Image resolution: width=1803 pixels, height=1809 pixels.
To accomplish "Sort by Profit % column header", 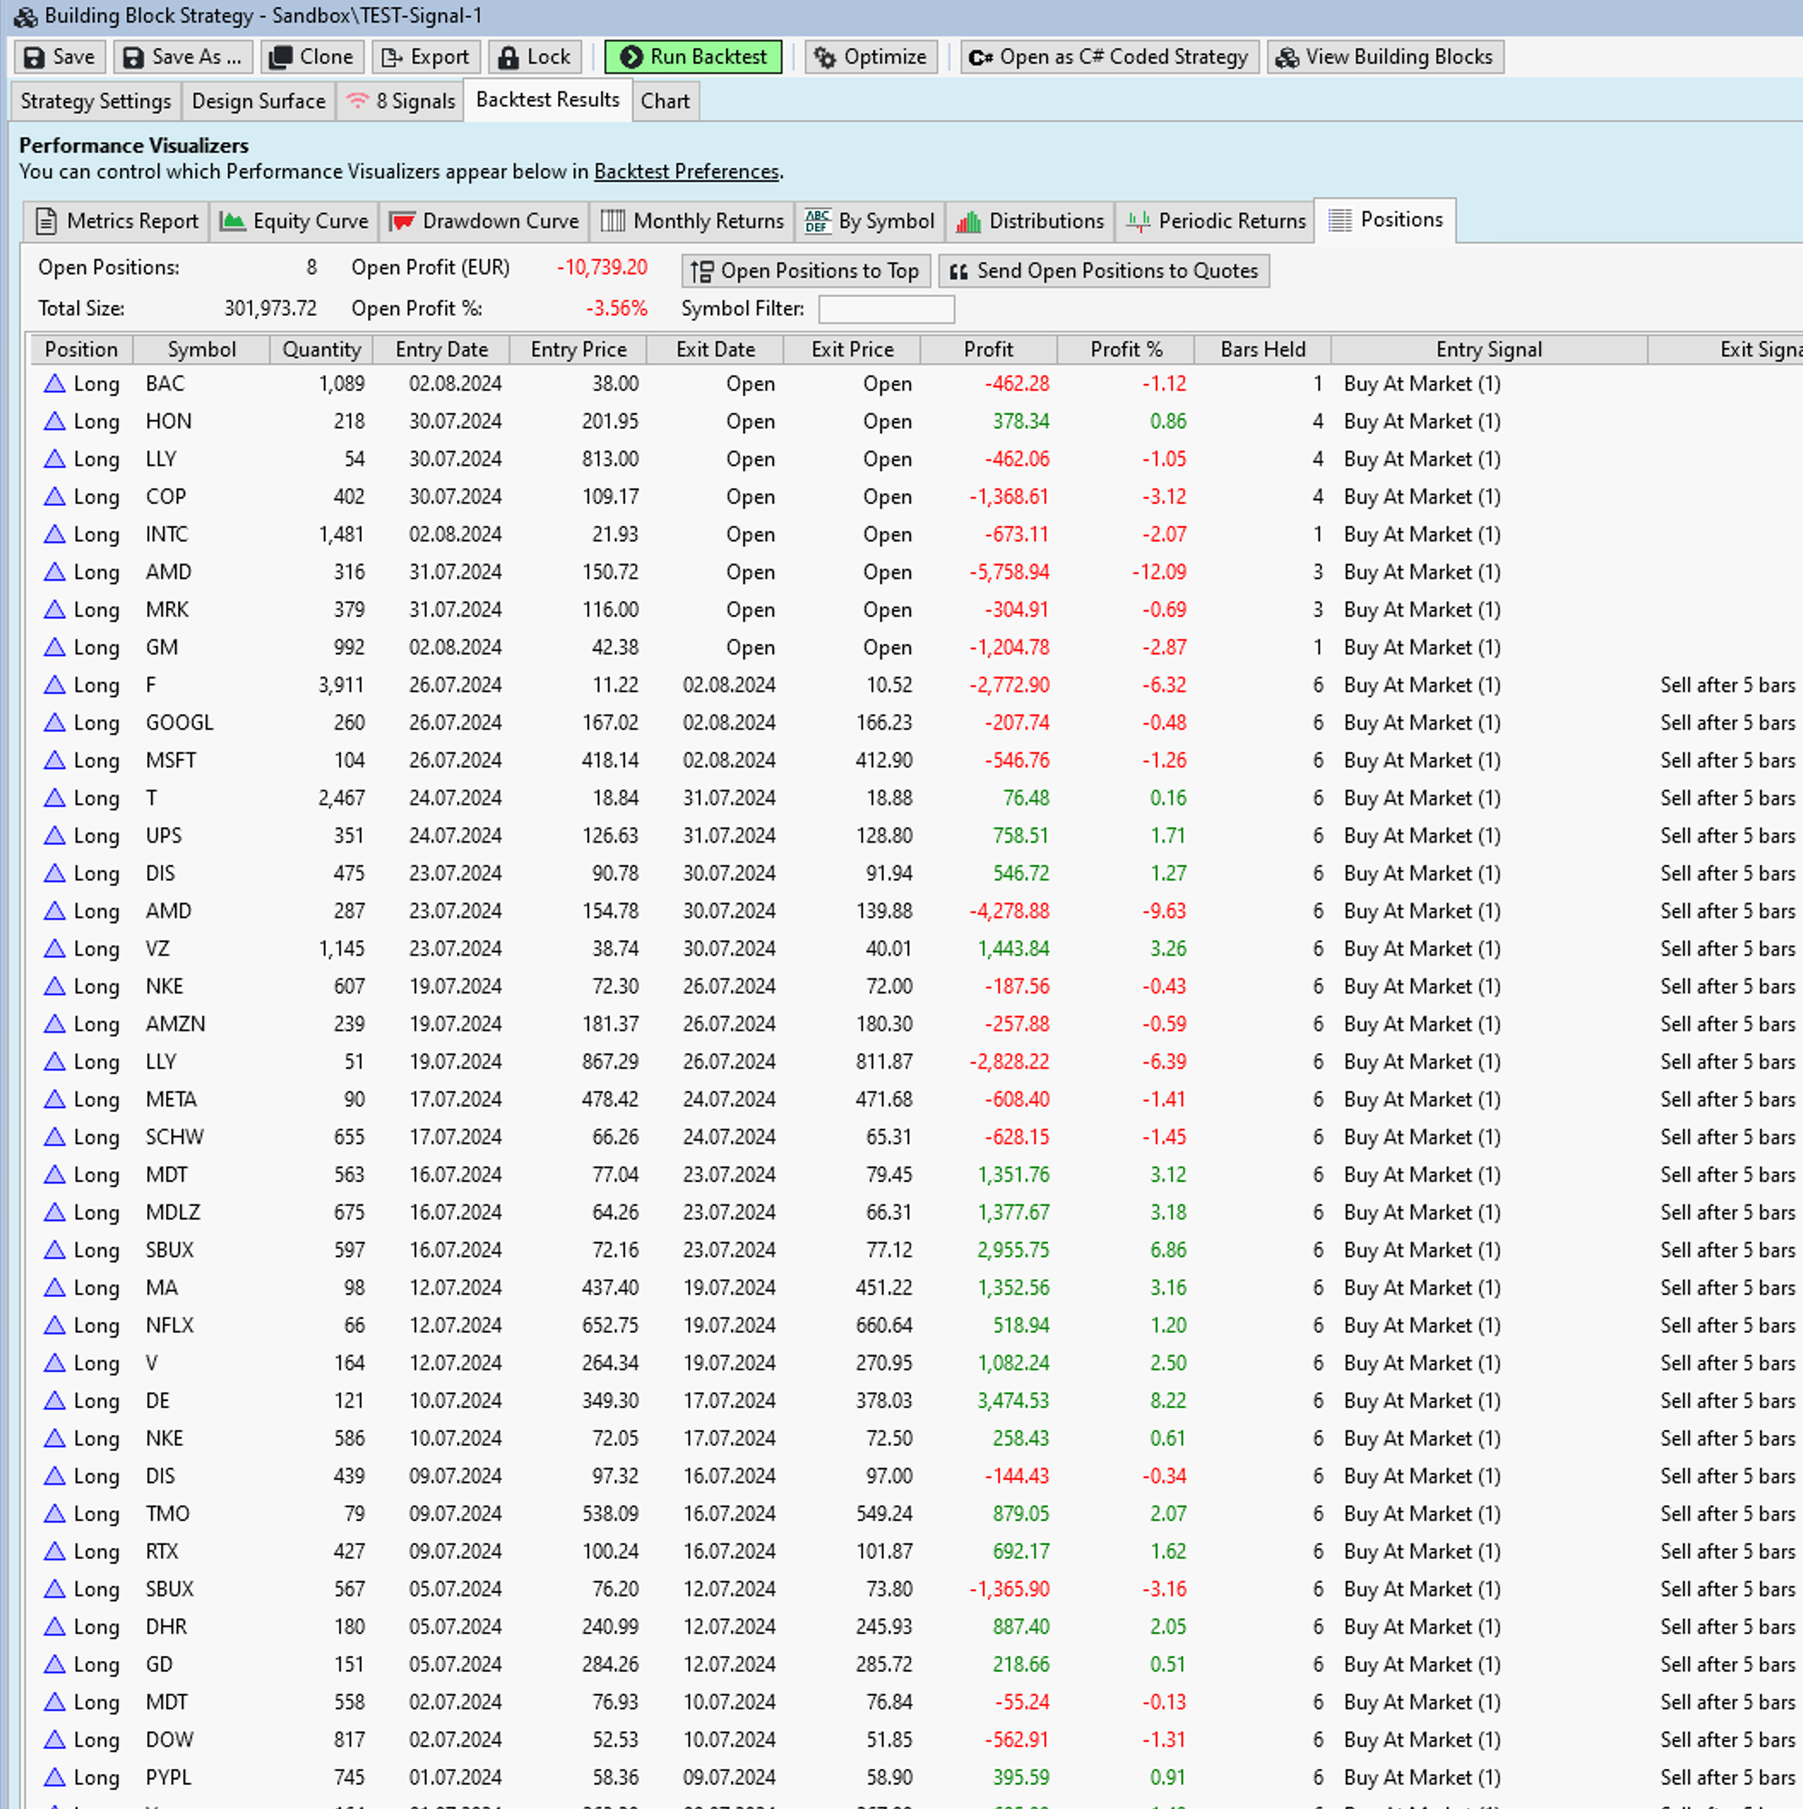I will pos(1126,350).
